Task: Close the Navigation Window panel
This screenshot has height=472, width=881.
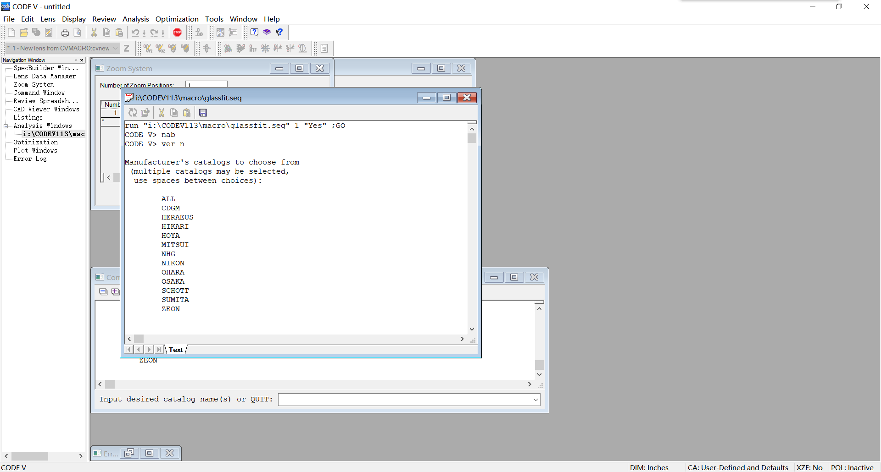Action: tap(82, 60)
